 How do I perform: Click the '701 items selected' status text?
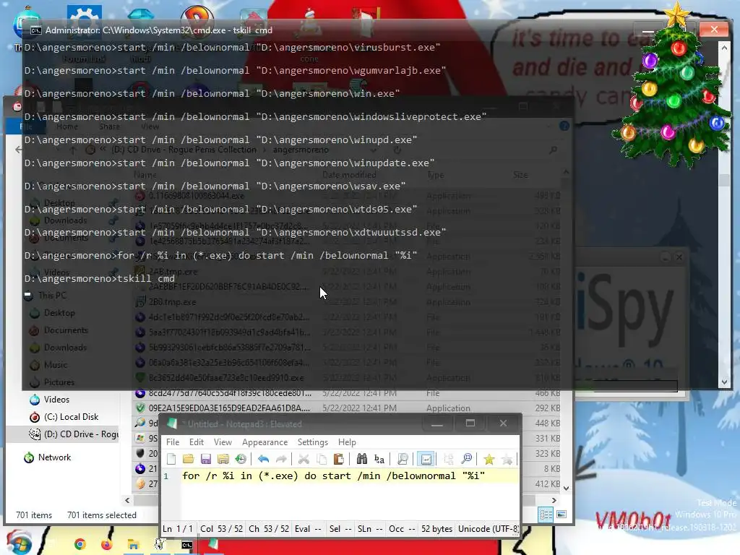(x=101, y=515)
